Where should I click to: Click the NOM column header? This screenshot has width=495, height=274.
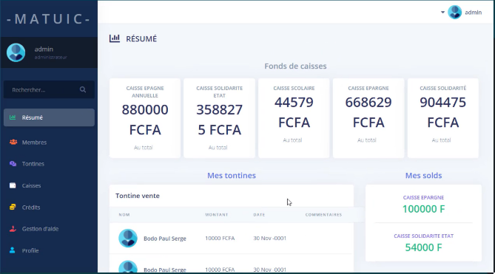point(124,215)
